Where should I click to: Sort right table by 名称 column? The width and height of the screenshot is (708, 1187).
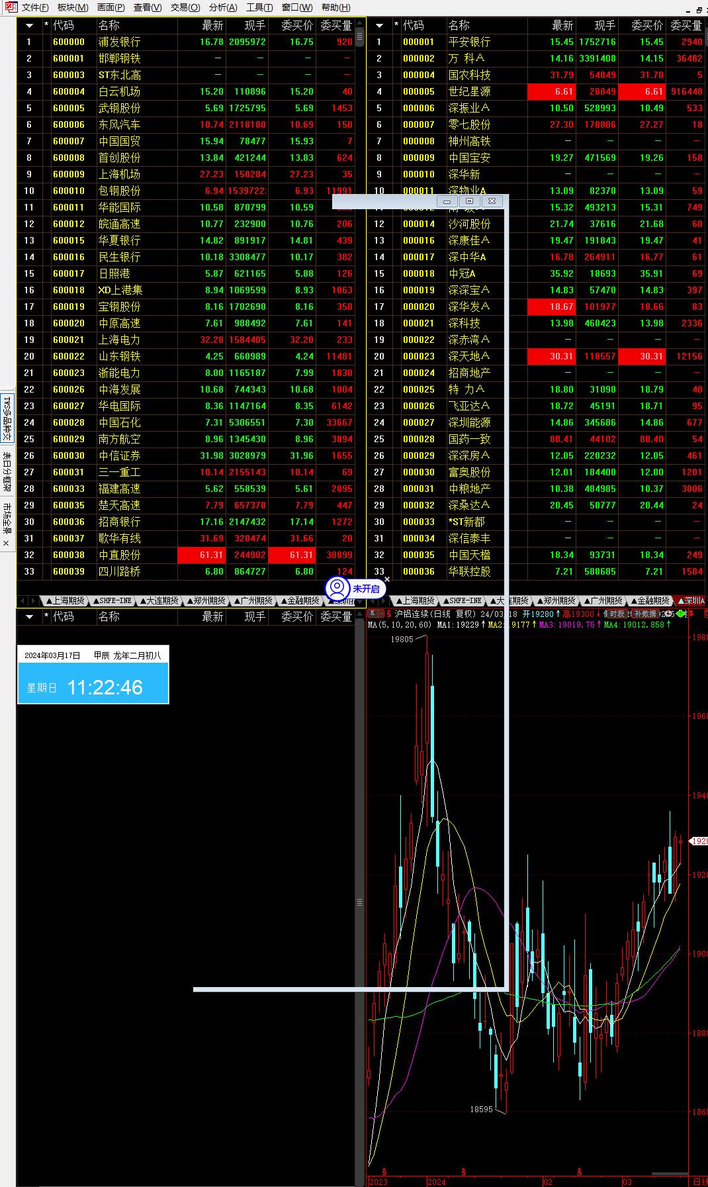(x=459, y=25)
